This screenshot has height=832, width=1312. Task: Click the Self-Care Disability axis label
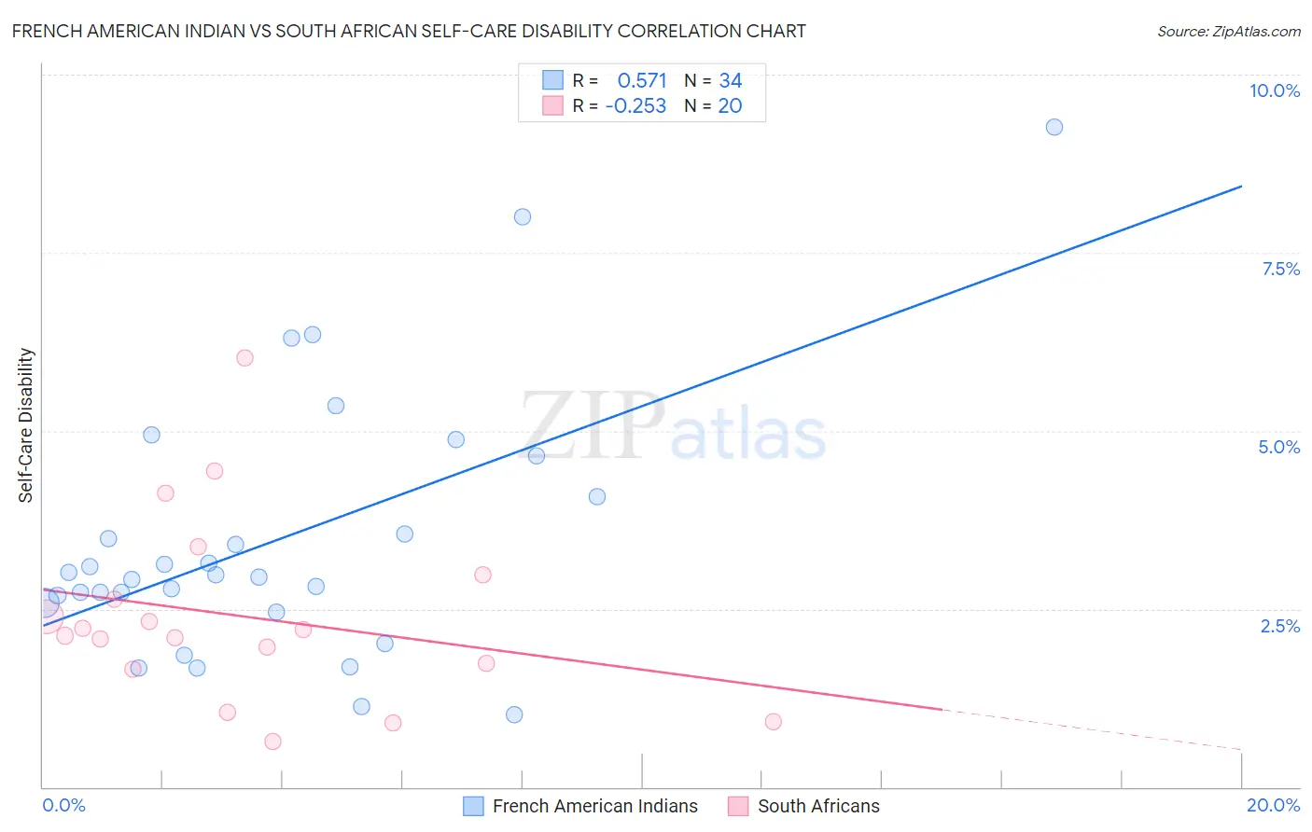pyautogui.click(x=25, y=425)
